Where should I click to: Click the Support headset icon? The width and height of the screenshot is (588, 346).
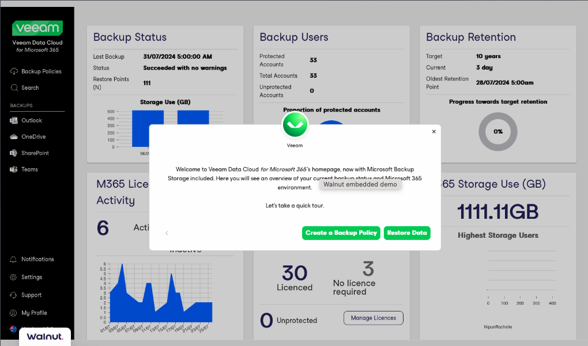click(x=14, y=295)
